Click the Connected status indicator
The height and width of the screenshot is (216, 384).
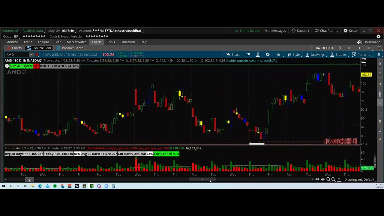click(x=10, y=31)
